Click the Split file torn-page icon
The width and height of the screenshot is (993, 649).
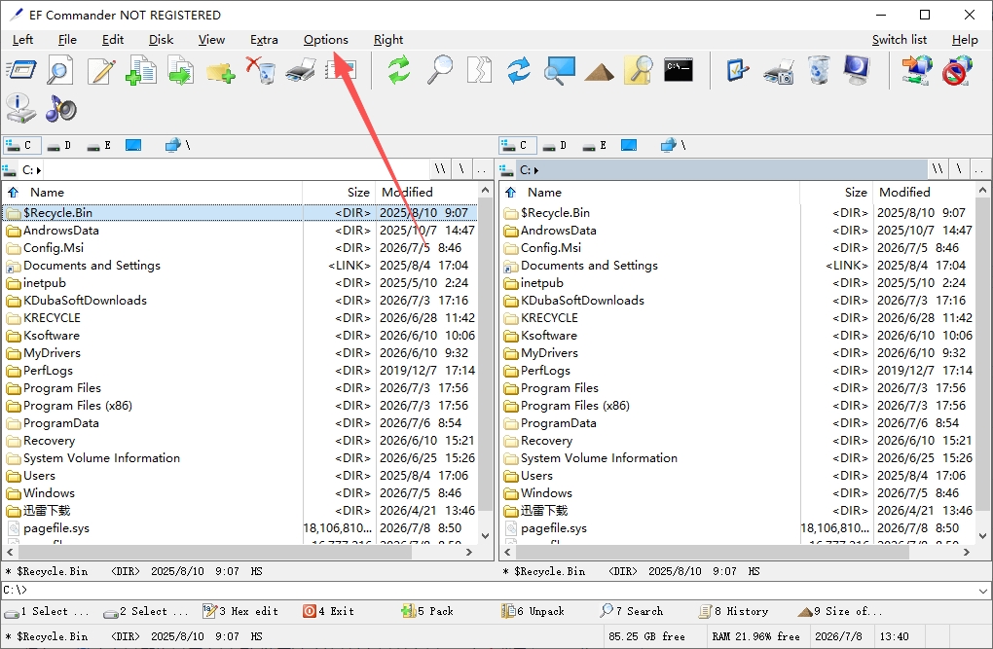pyautogui.click(x=479, y=70)
